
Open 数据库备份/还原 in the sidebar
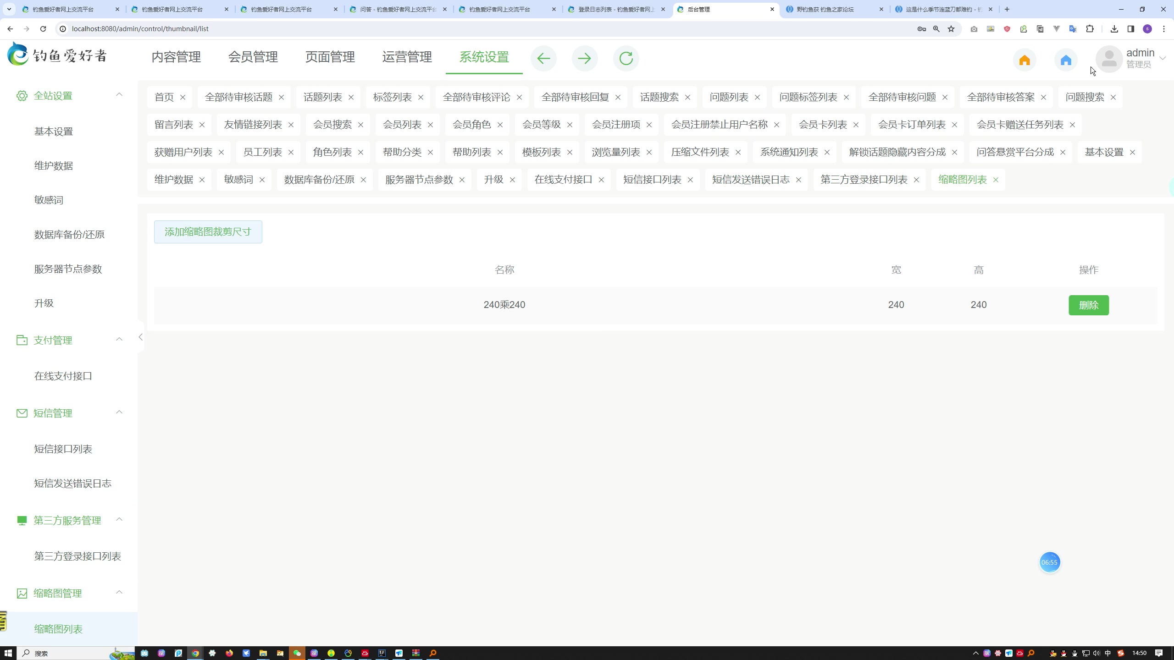69,235
